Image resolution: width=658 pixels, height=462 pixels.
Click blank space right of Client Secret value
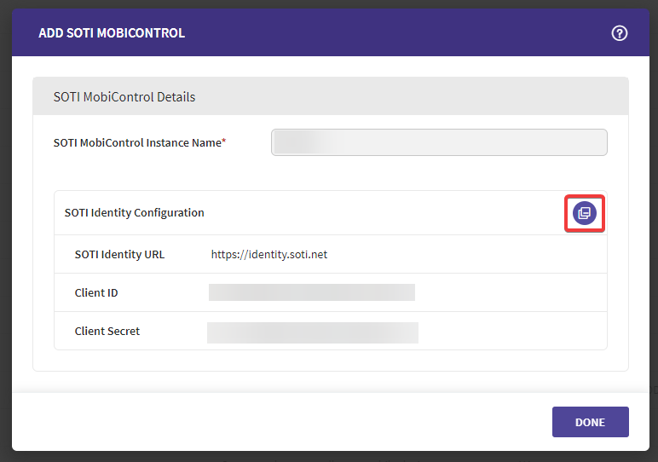511,332
